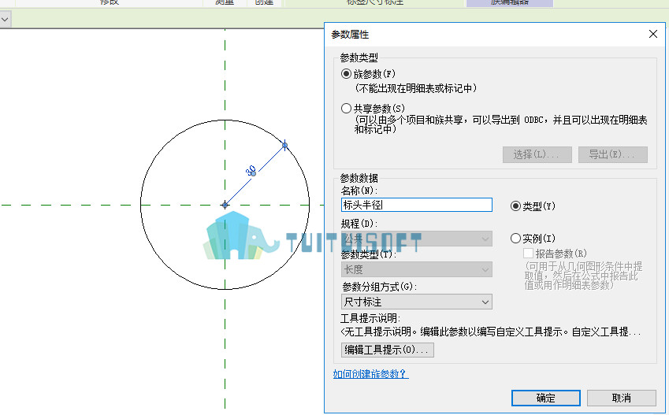Click the 编辑工具提示(O)... button

tap(388, 350)
